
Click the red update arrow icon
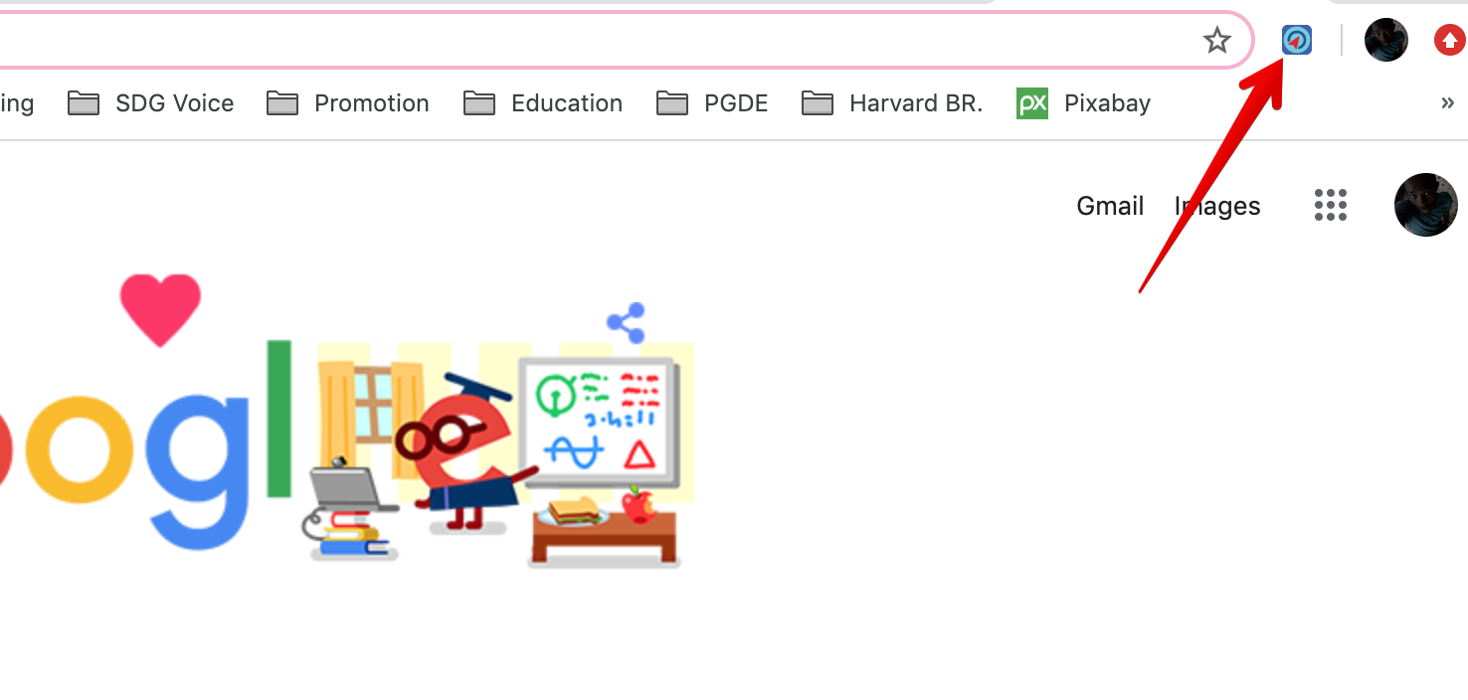coord(1450,41)
